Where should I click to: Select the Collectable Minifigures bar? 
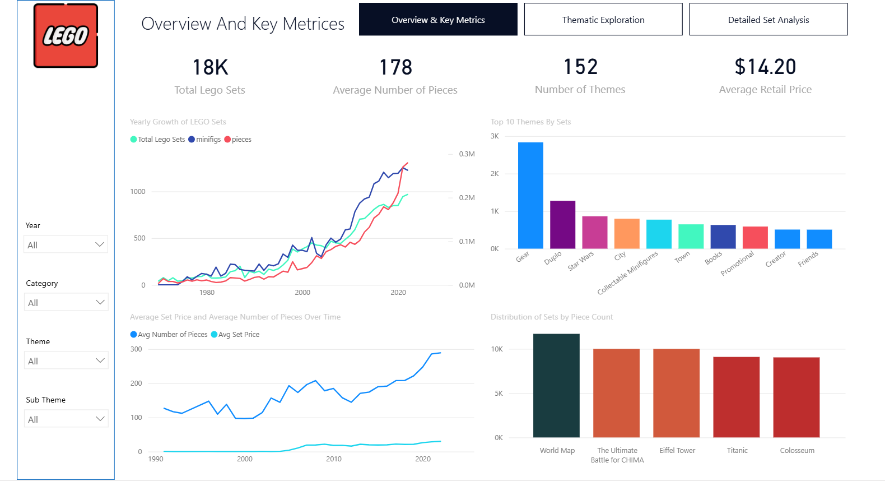659,234
